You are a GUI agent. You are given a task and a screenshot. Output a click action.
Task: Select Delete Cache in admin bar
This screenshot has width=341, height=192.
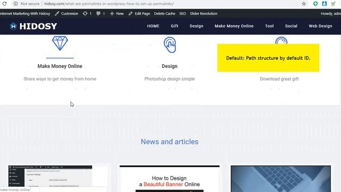click(165, 13)
